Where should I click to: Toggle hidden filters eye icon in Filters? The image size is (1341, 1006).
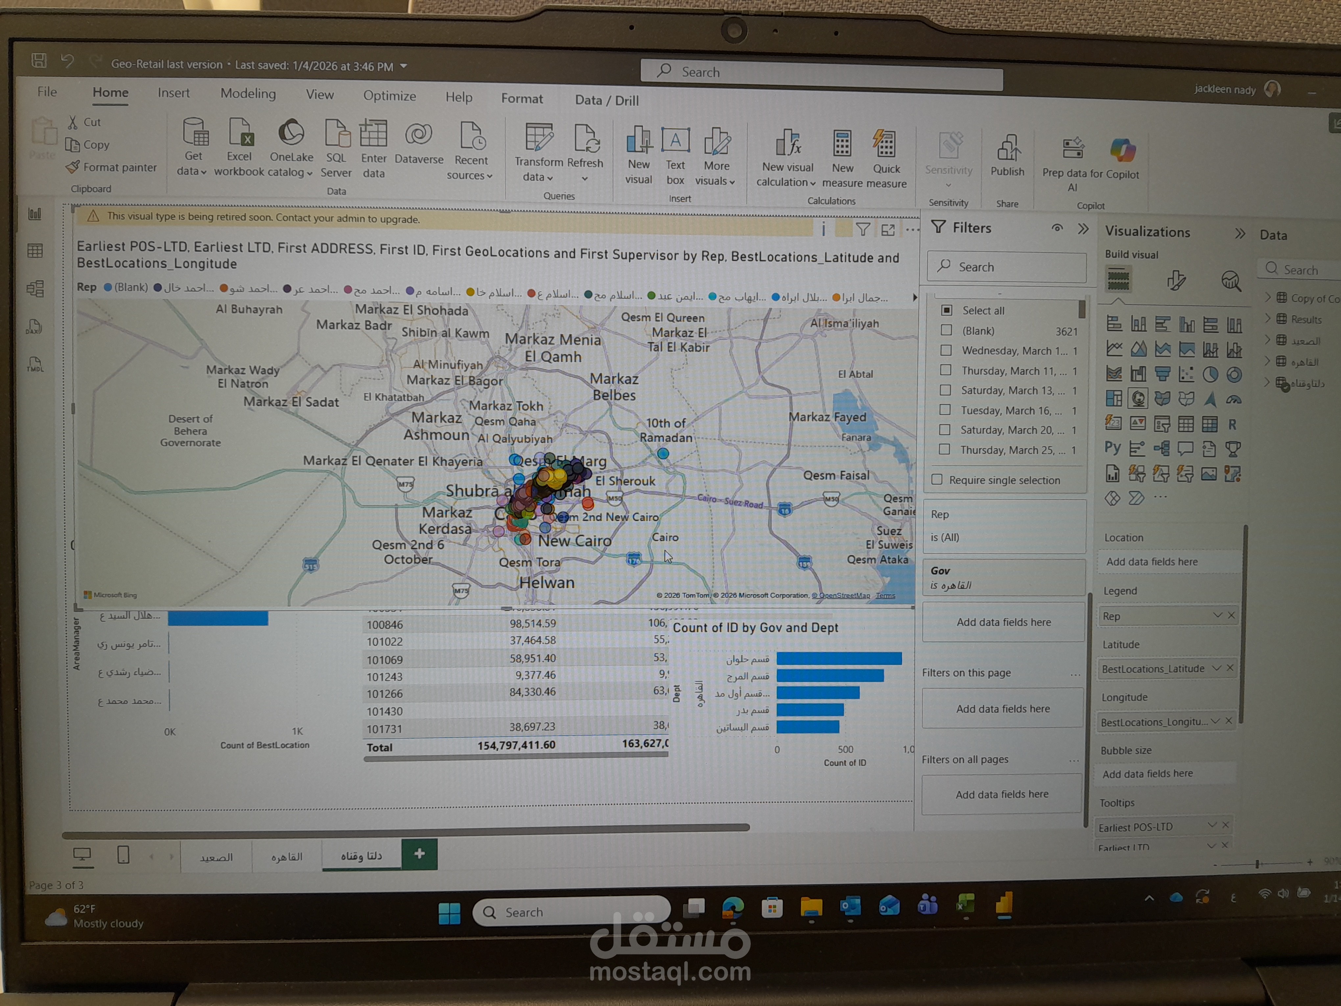pyautogui.click(x=1057, y=228)
